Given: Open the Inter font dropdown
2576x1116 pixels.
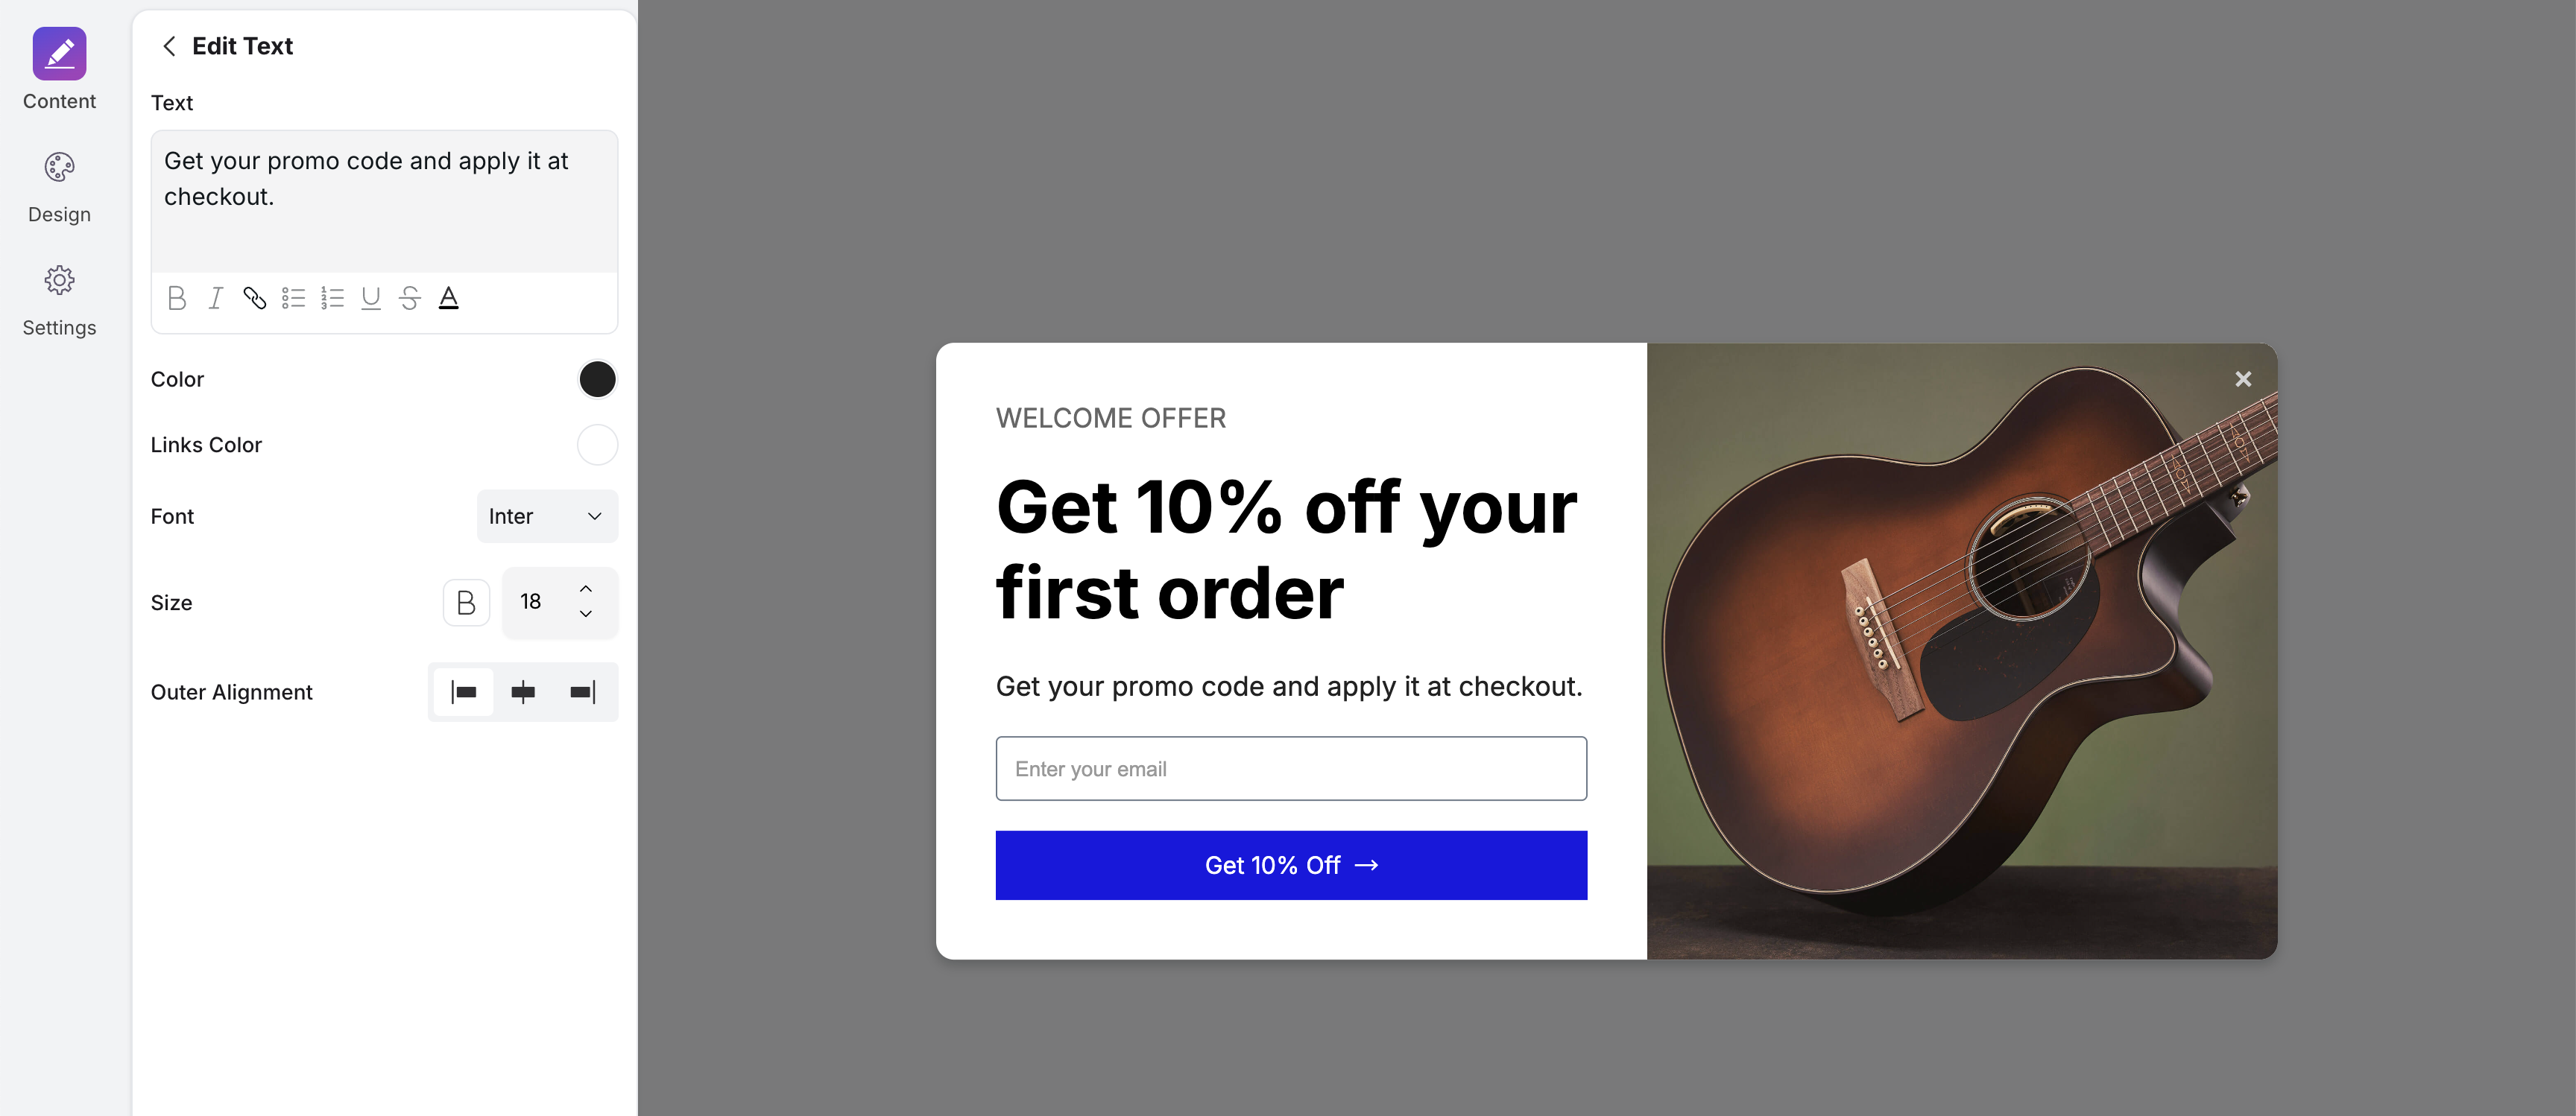Looking at the screenshot, I should click(x=547, y=516).
